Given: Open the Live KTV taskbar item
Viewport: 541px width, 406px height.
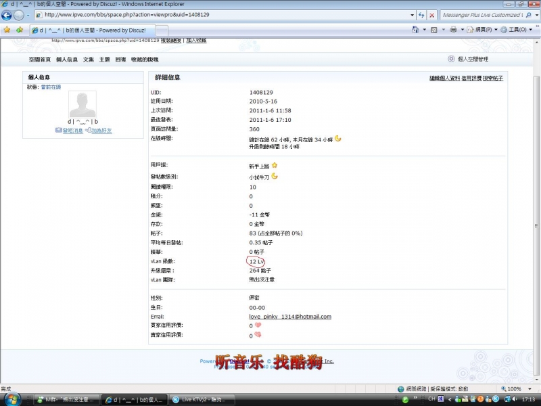Looking at the screenshot, I should point(202,400).
